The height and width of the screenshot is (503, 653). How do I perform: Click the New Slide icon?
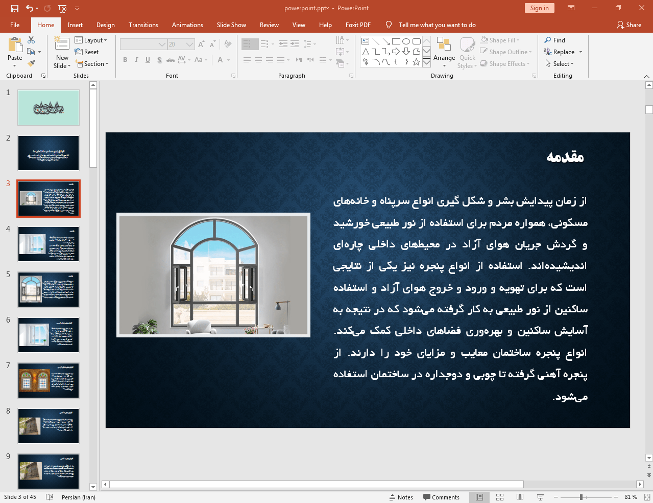click(x=62, y=44)
